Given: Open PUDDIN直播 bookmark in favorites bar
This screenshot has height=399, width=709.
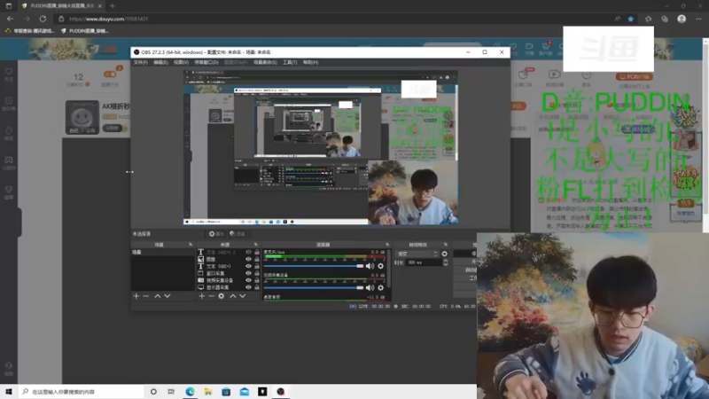Looking at the screenshot, I should [x=84, y=31].
